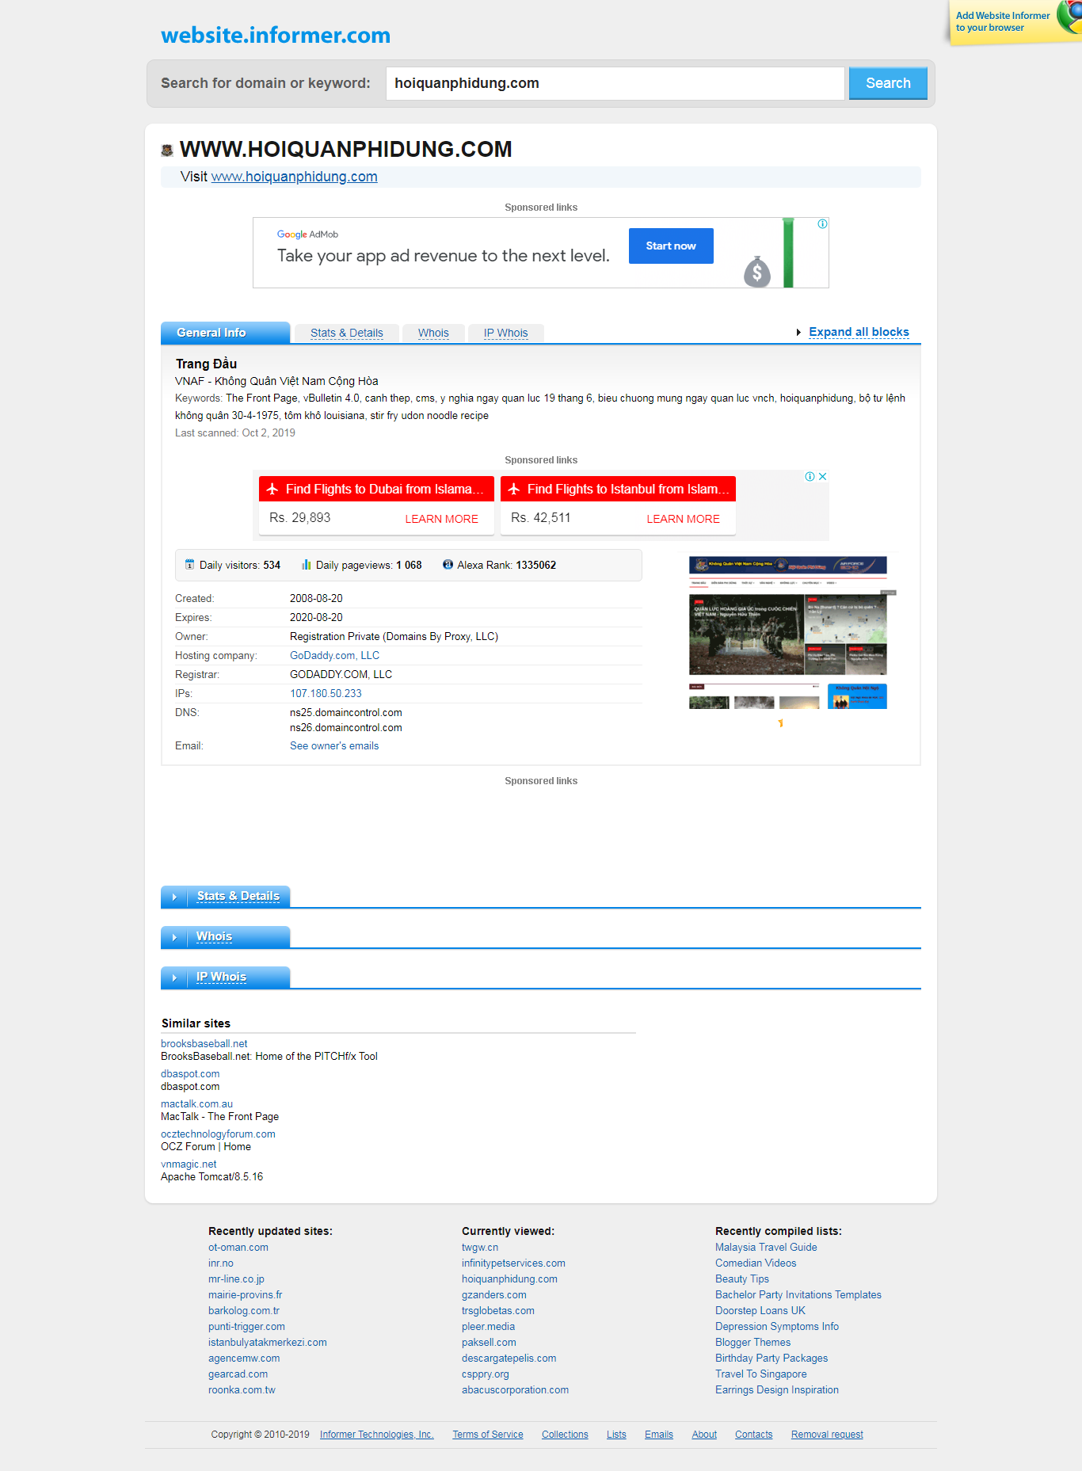Open the IP Whois tab
This screenshot has width=1082, height=1471.
pos(505,333)
